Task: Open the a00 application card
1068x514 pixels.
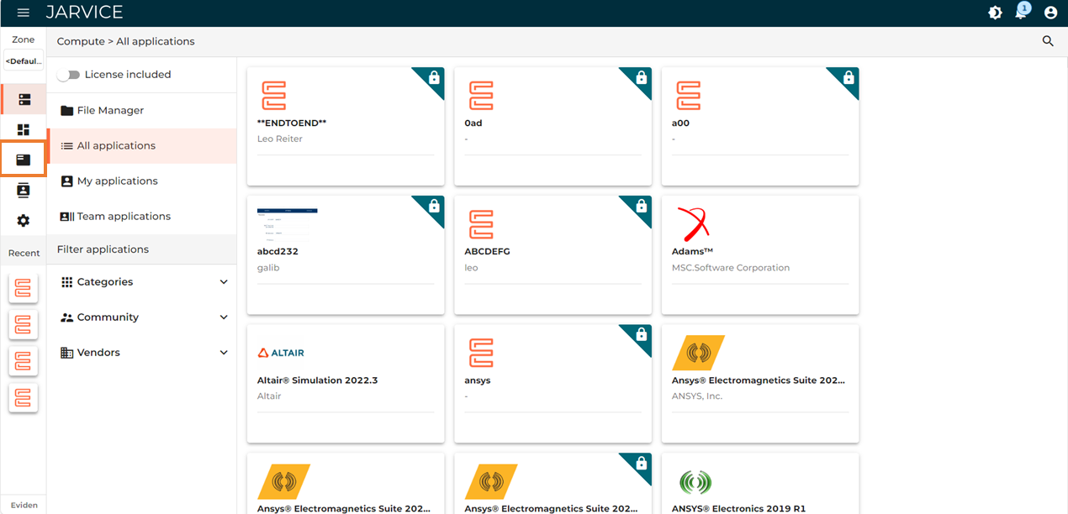Action: pyautogui.click(x=760, y=126)
